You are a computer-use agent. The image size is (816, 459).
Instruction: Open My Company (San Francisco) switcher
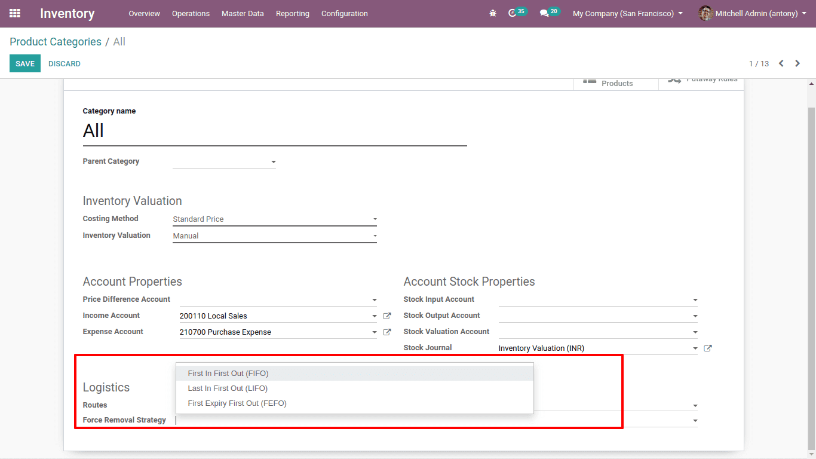(628, 13)
